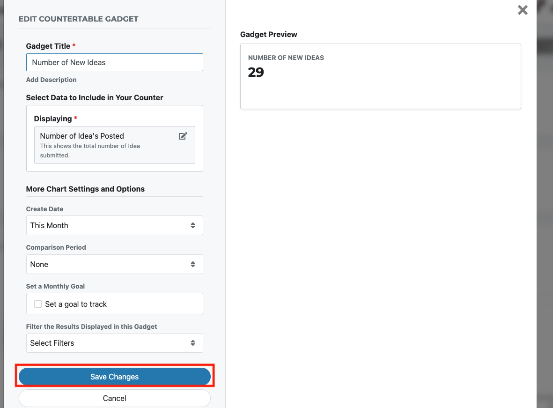Click the Edit Countertable Gadget heading
This screenshot has width=553, height=408.
click(x=79, y=19)
